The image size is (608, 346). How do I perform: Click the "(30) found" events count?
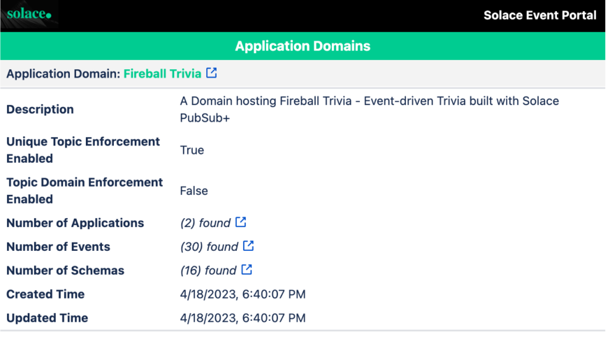(209, 247)
